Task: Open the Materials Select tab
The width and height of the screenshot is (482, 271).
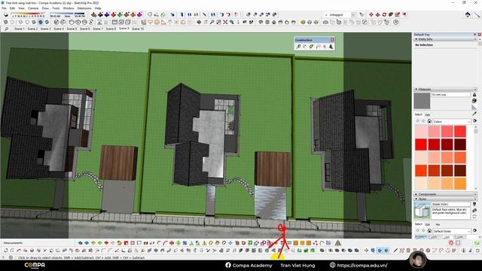Action: pyautogui.click(x=419, y=114)
